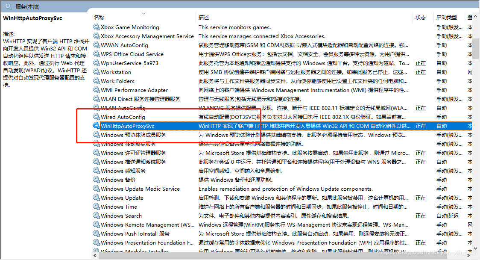
Task: Click the gear icon of highlighted WinHttpAutoProxySvc
Action: click(96, 126)
